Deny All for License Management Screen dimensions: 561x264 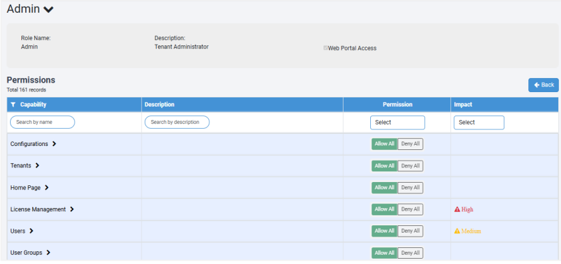(x=410, y=209)
